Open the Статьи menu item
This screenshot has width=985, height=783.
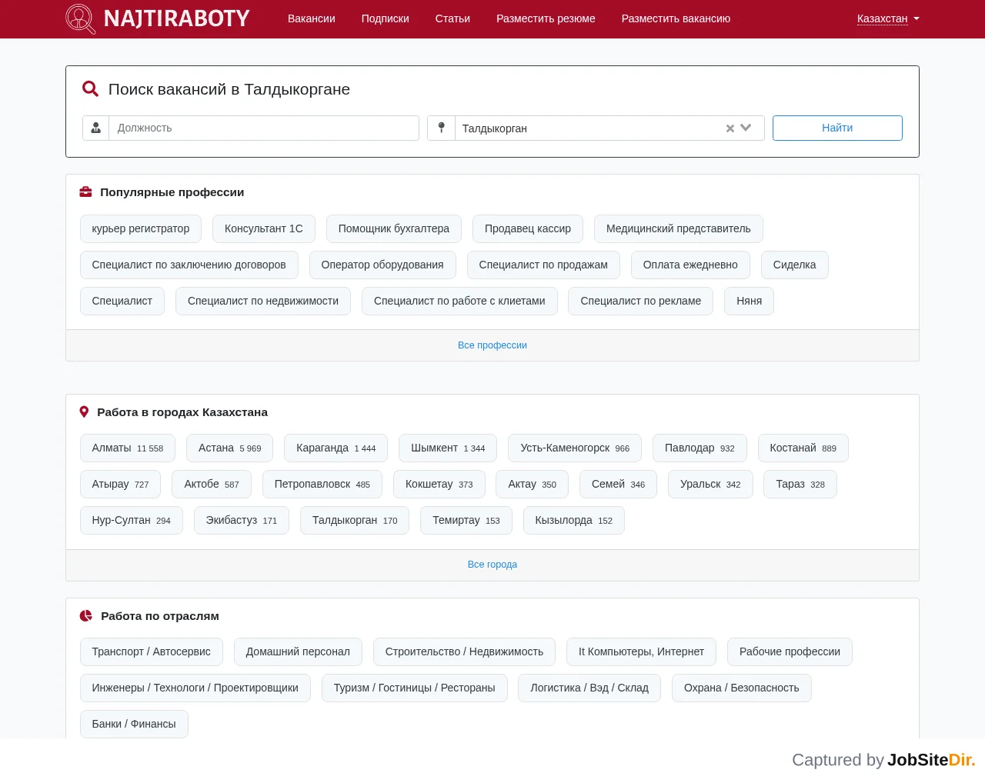click(x=452, y=18)
